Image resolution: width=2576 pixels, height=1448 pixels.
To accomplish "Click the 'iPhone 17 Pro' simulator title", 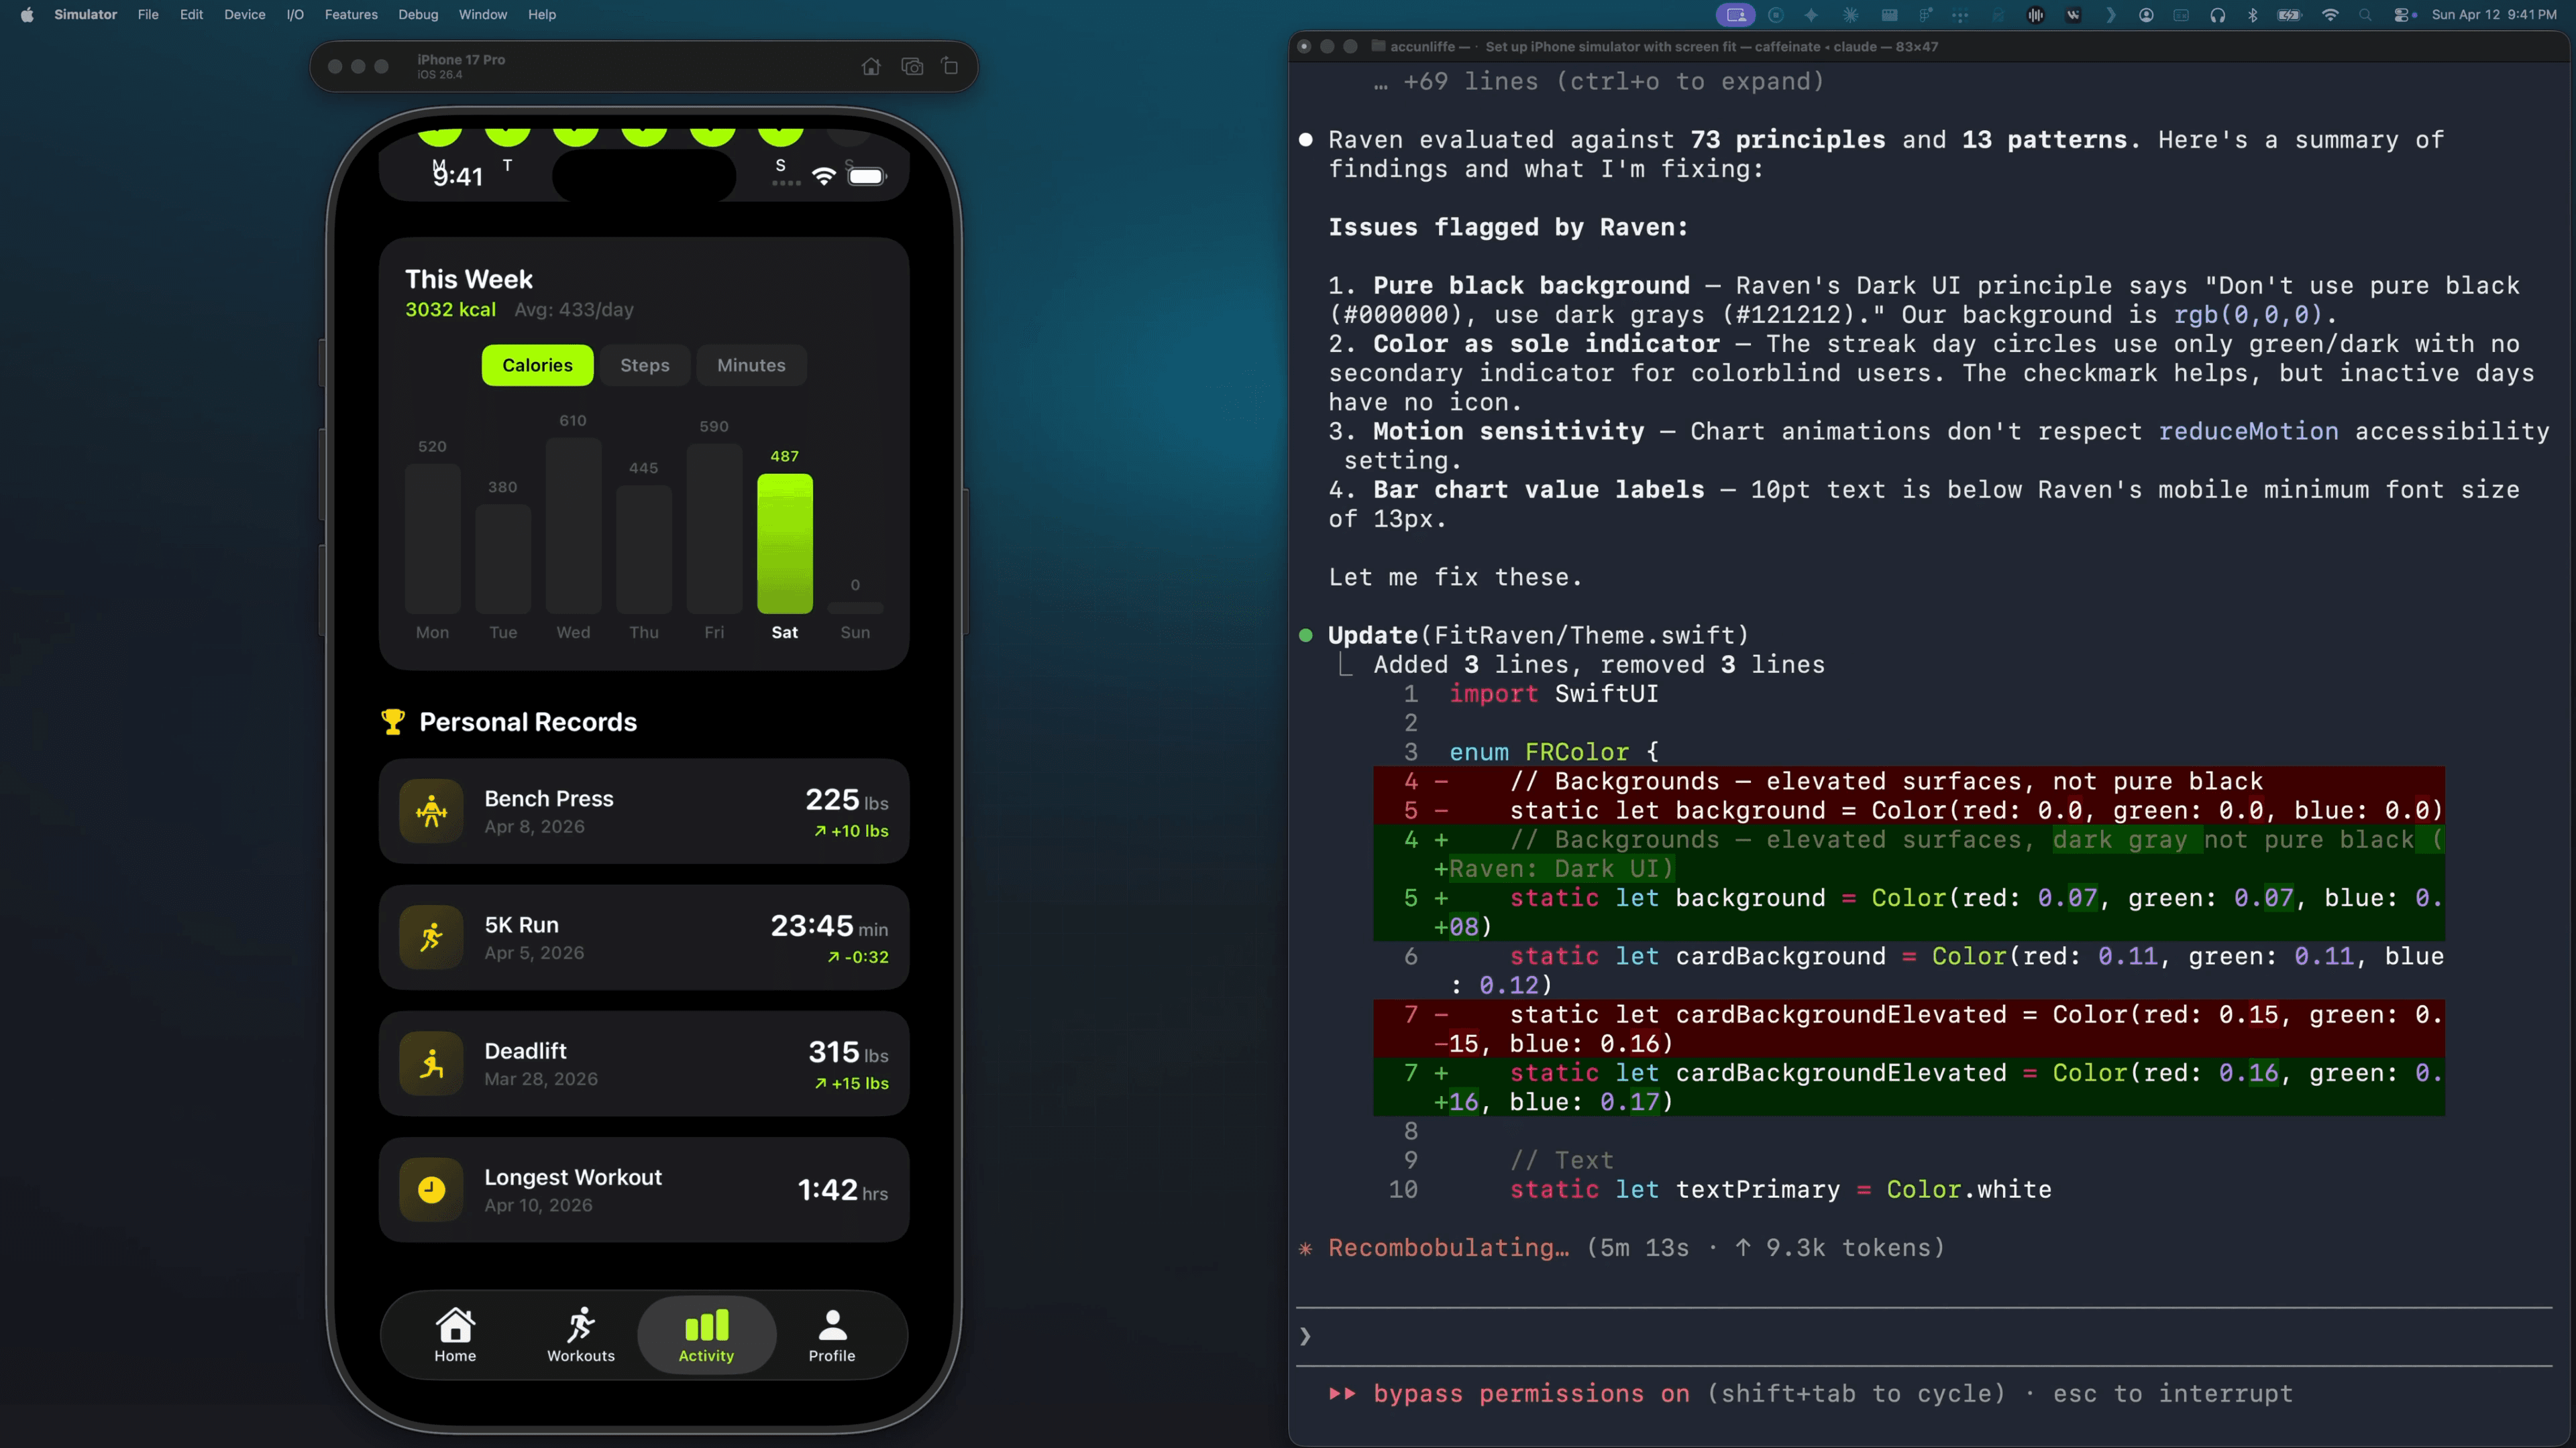I will 461,59.
